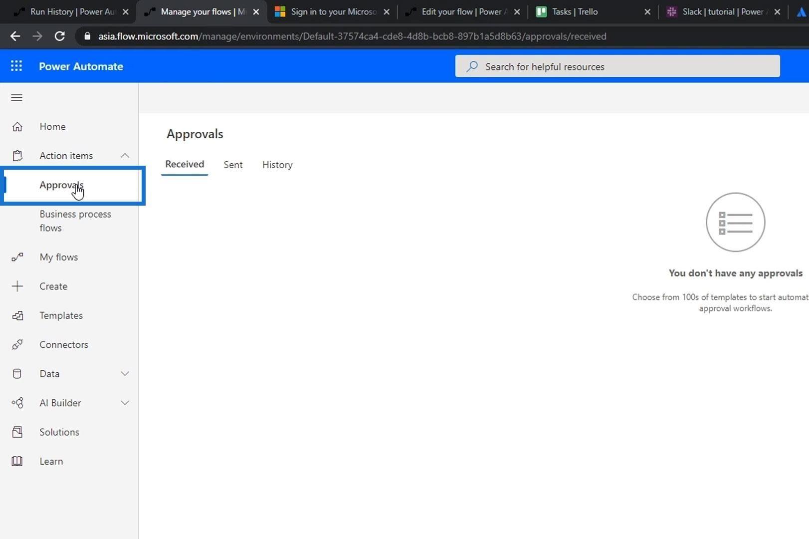Open the Edit your flow browser tab
Screen dimensions: 809x539
[x=463, y=11]
